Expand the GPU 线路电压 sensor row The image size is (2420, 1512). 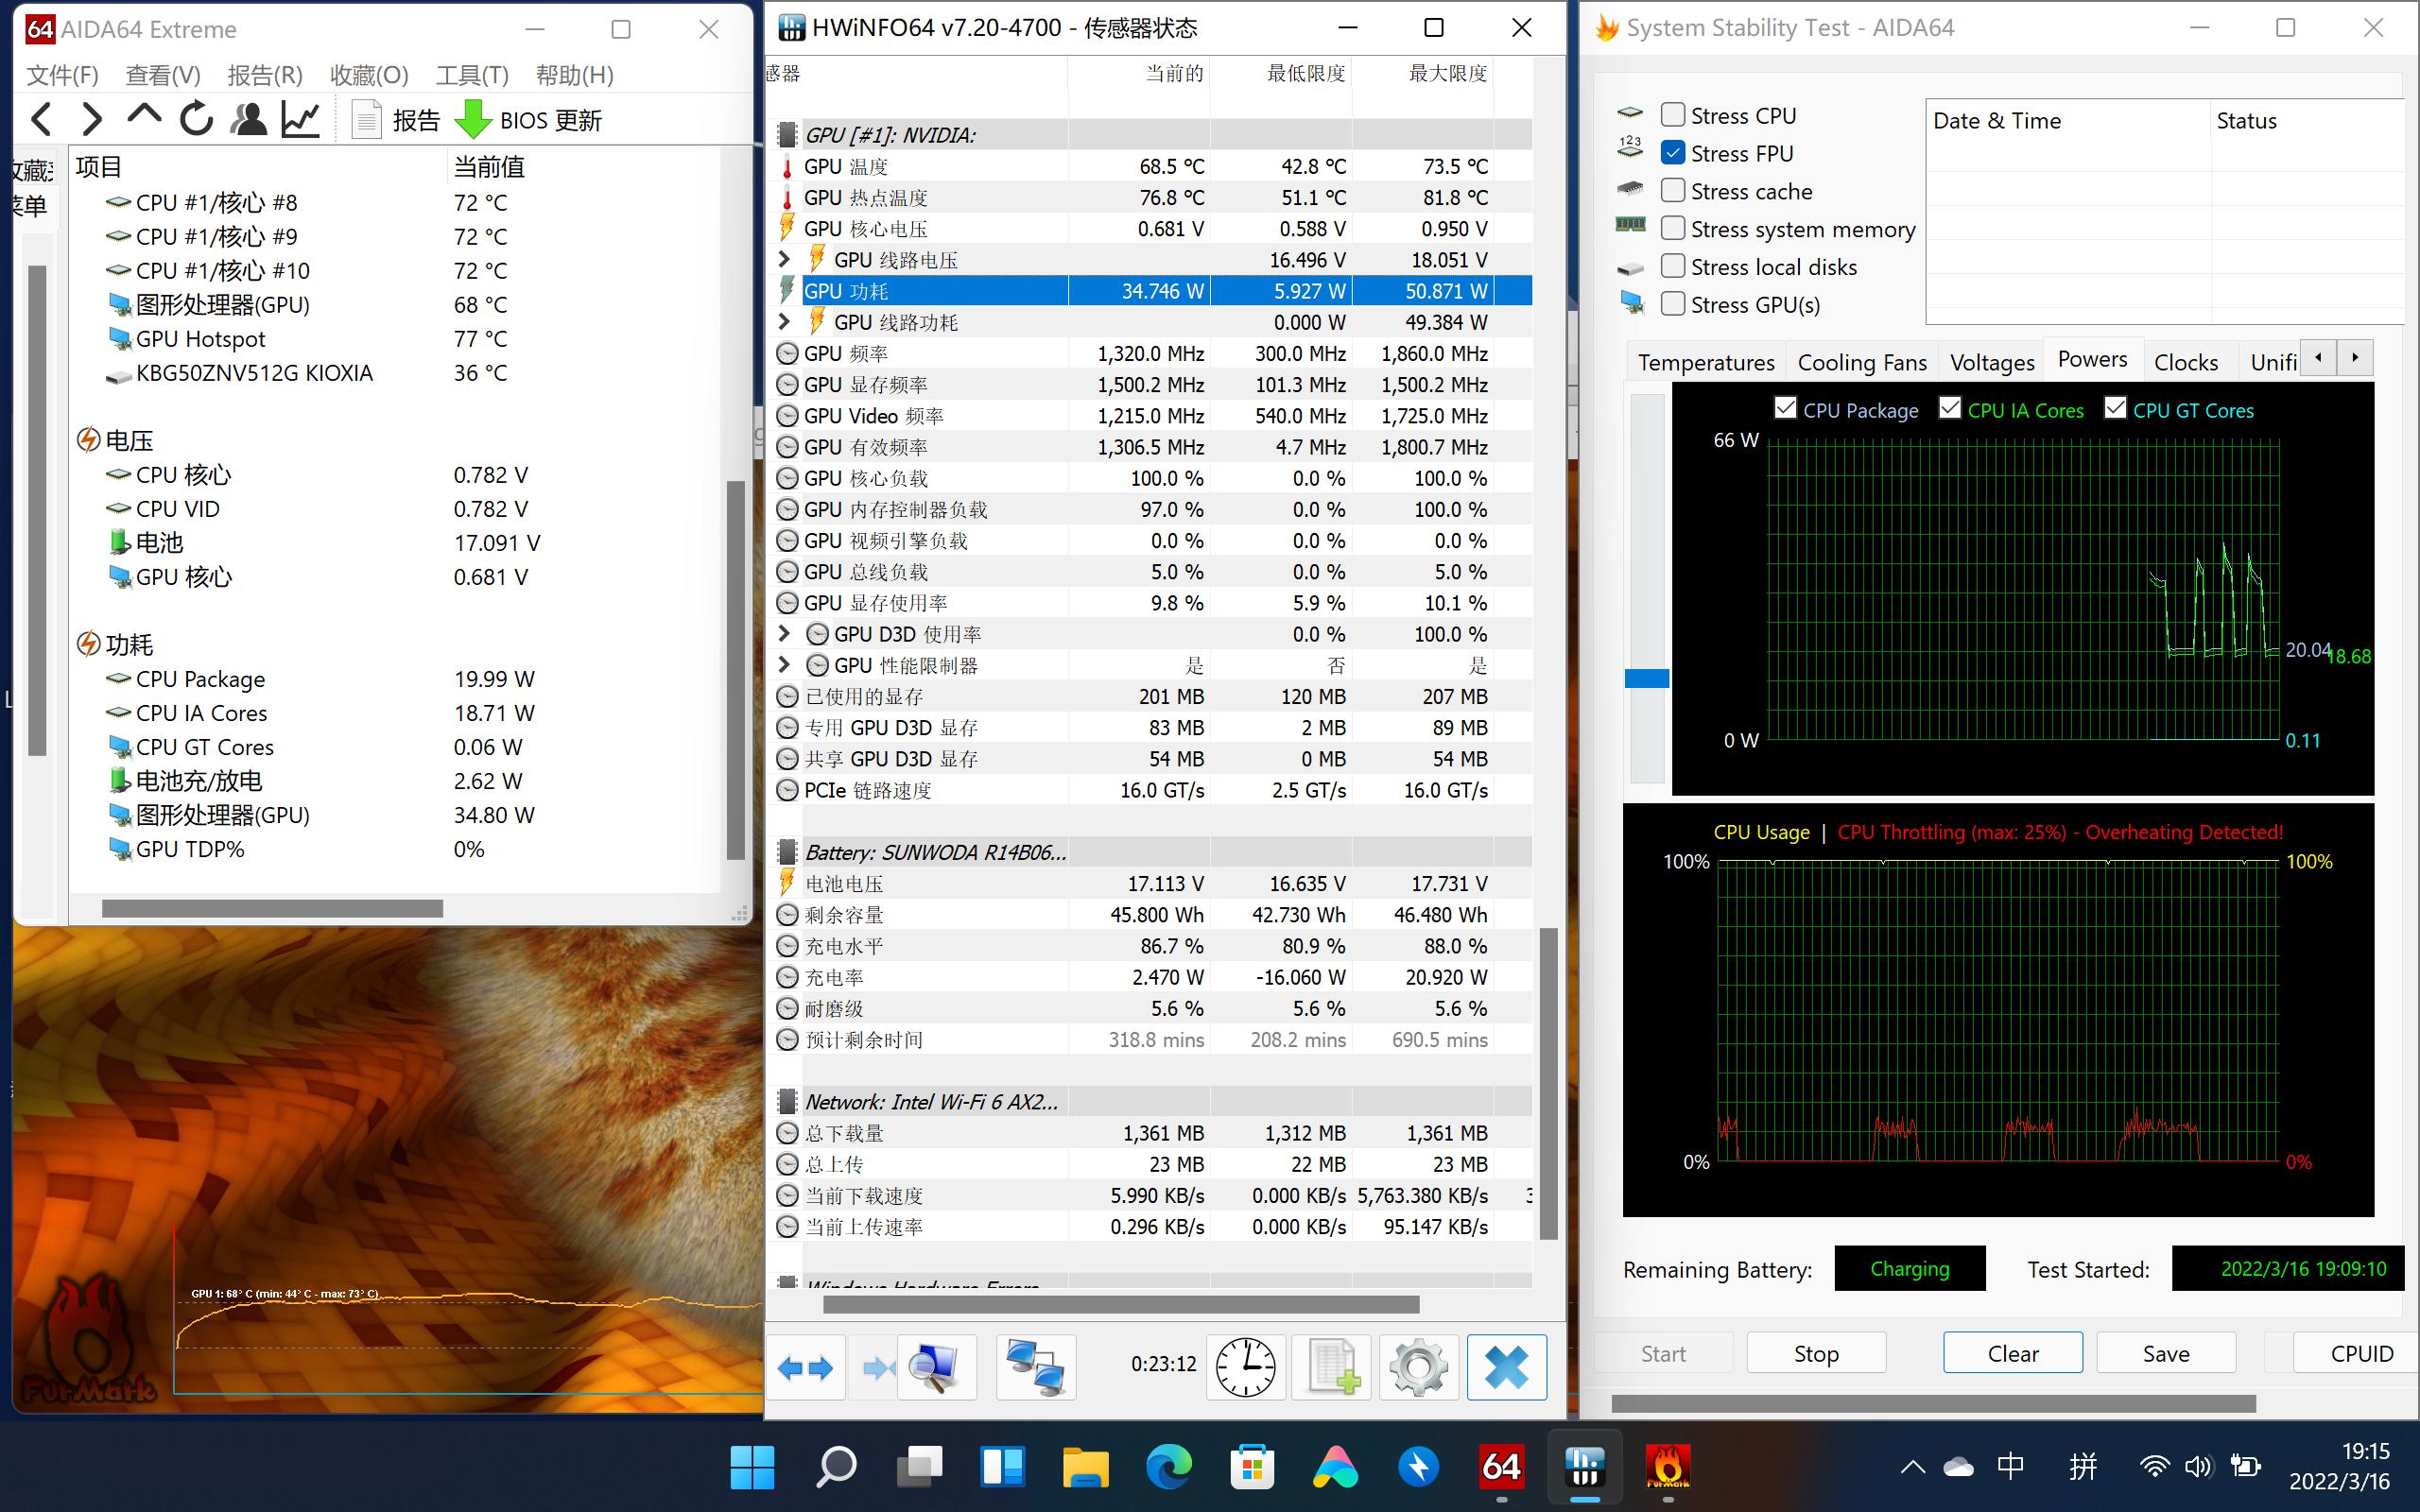tap(784, 259)
